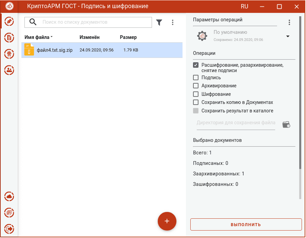This screenshot has height=238, width=306.
Task: Expand the По умолчанию settings dropdown arrow
Action: [288, 36]
